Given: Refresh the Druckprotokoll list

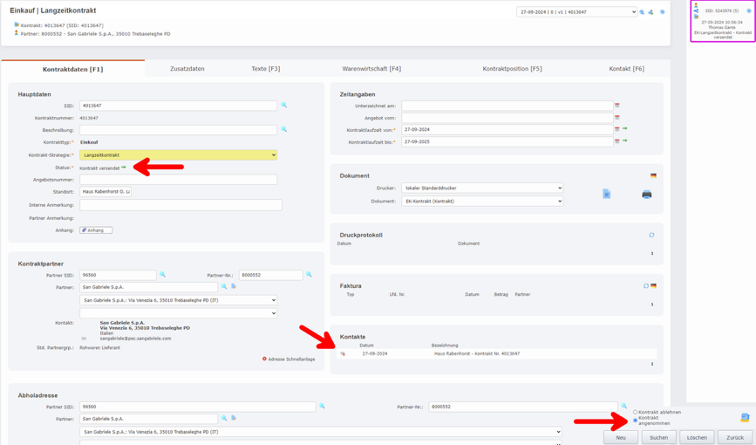Looking at the screenshot, I should click(x=651, y=235).
